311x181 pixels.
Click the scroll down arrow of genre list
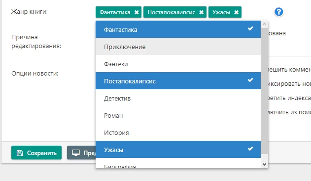pos(264,164)
